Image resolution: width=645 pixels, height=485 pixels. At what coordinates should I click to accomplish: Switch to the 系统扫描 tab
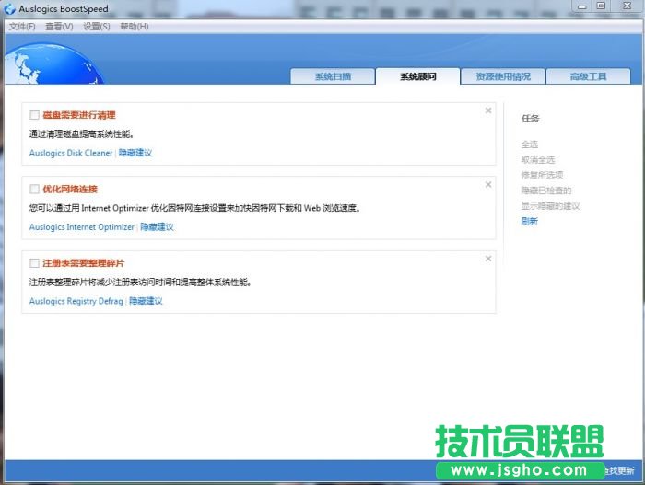click(x=332, y=76)
